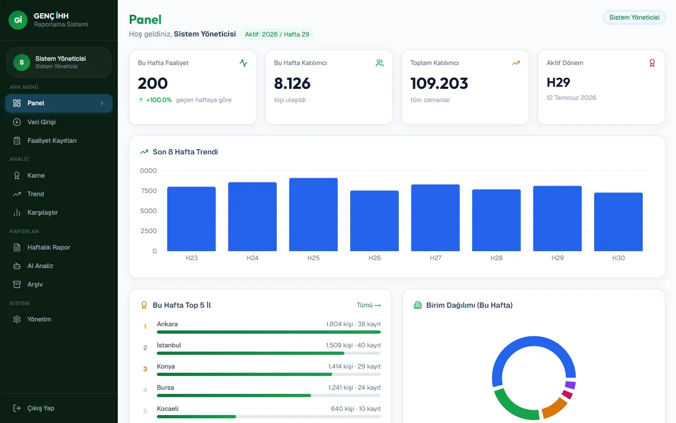Click the activity pulse icon on Bu Hafta Faaliyet

(243, 63)
